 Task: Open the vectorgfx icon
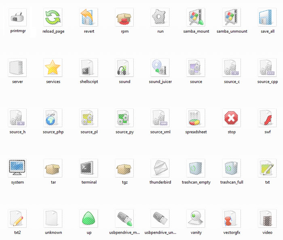click(x=232, y=219)
